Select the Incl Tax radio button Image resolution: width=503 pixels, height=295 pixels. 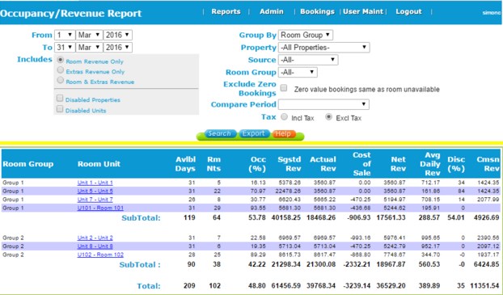point(284,117)
